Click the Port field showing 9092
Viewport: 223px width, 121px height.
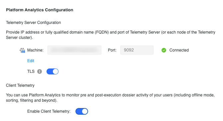tap(137, 50)
